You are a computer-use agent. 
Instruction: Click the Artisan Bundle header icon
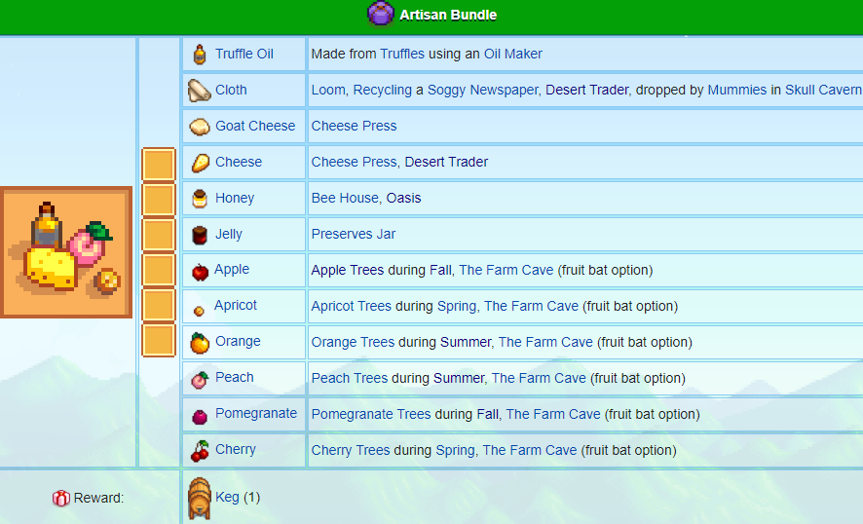tap(380, 14)
